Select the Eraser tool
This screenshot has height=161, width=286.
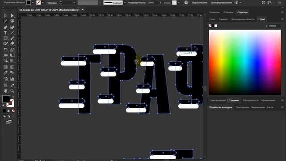tap(12, 44)
